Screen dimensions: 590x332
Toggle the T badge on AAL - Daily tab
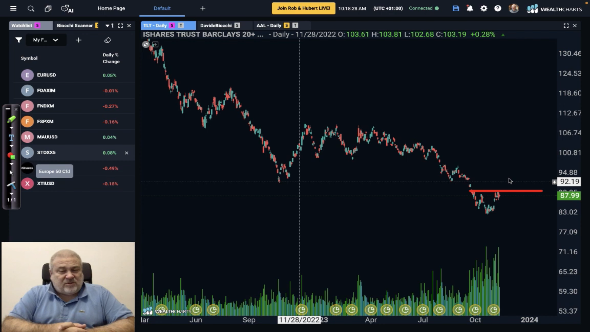tap(295, 26)
